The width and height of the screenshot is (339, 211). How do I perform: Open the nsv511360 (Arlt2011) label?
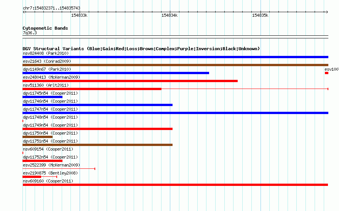click(46, 85)
